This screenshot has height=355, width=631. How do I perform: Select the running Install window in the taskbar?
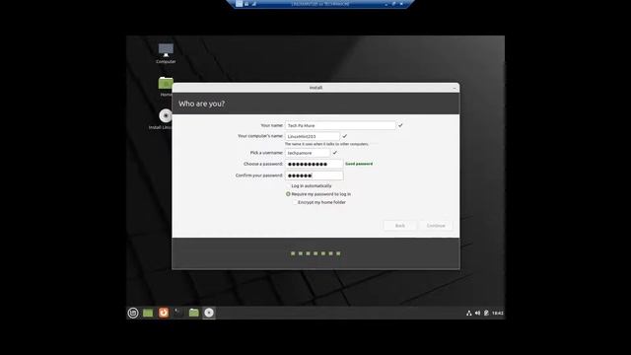pyautogui.click(x=209, y=313)
